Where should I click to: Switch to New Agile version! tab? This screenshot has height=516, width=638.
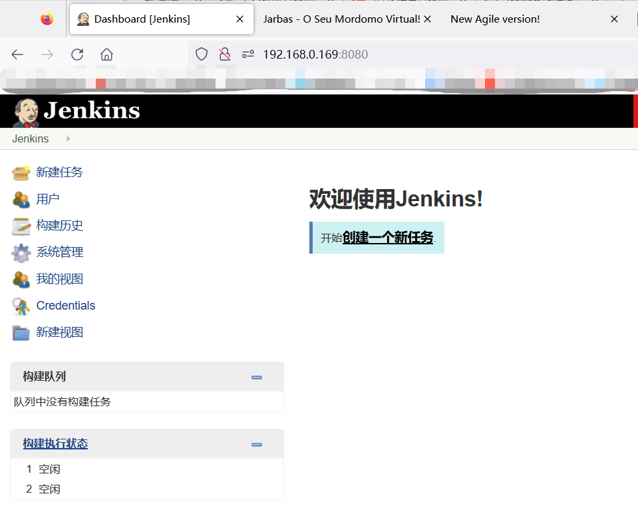495,19
